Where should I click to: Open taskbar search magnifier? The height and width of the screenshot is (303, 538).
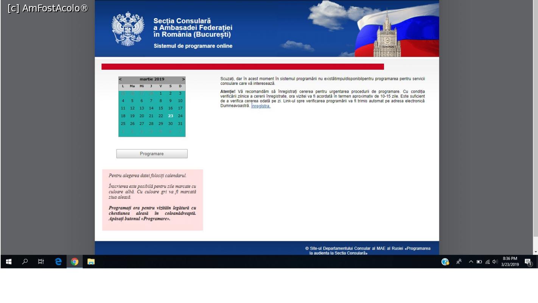pos(25,262)
